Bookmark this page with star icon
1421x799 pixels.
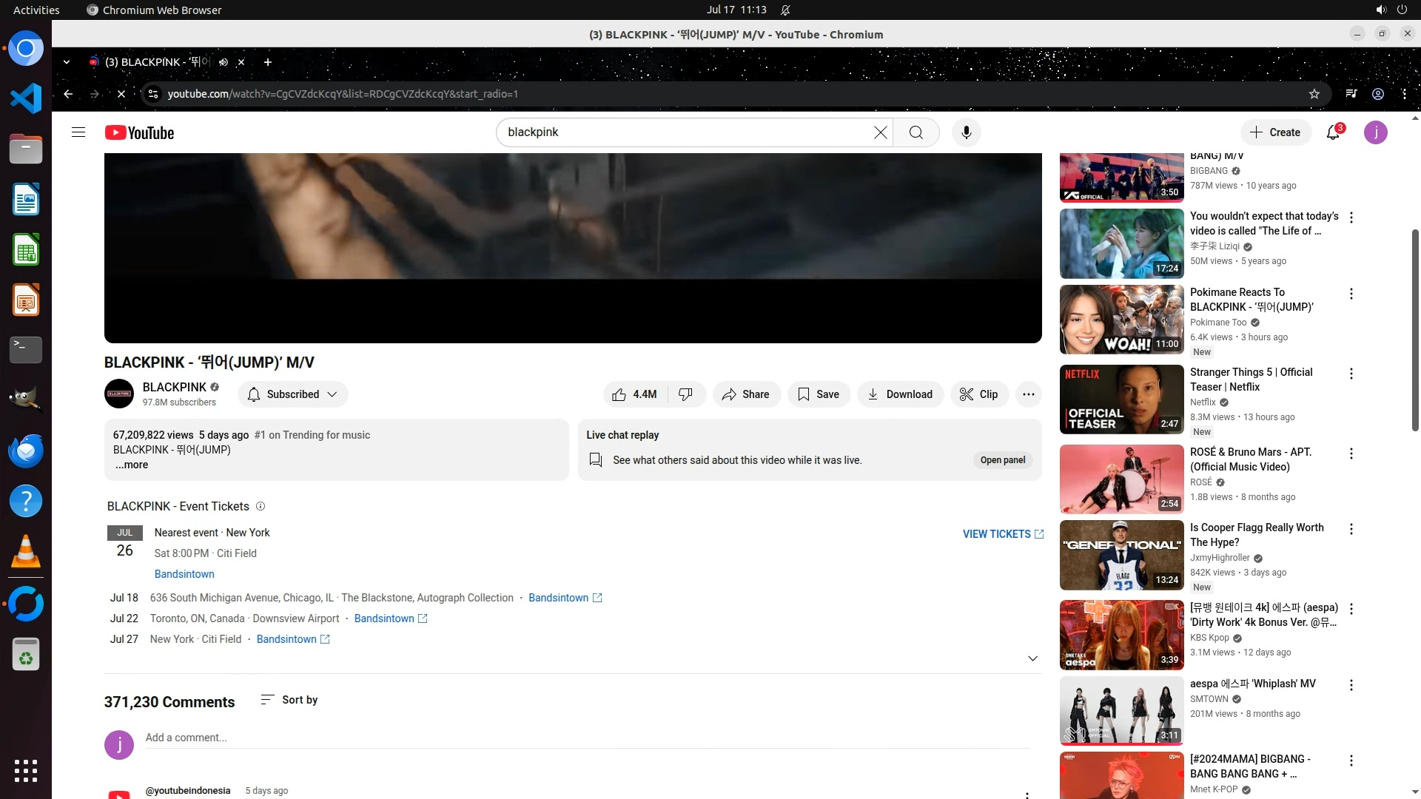[x=1314, y=94]
